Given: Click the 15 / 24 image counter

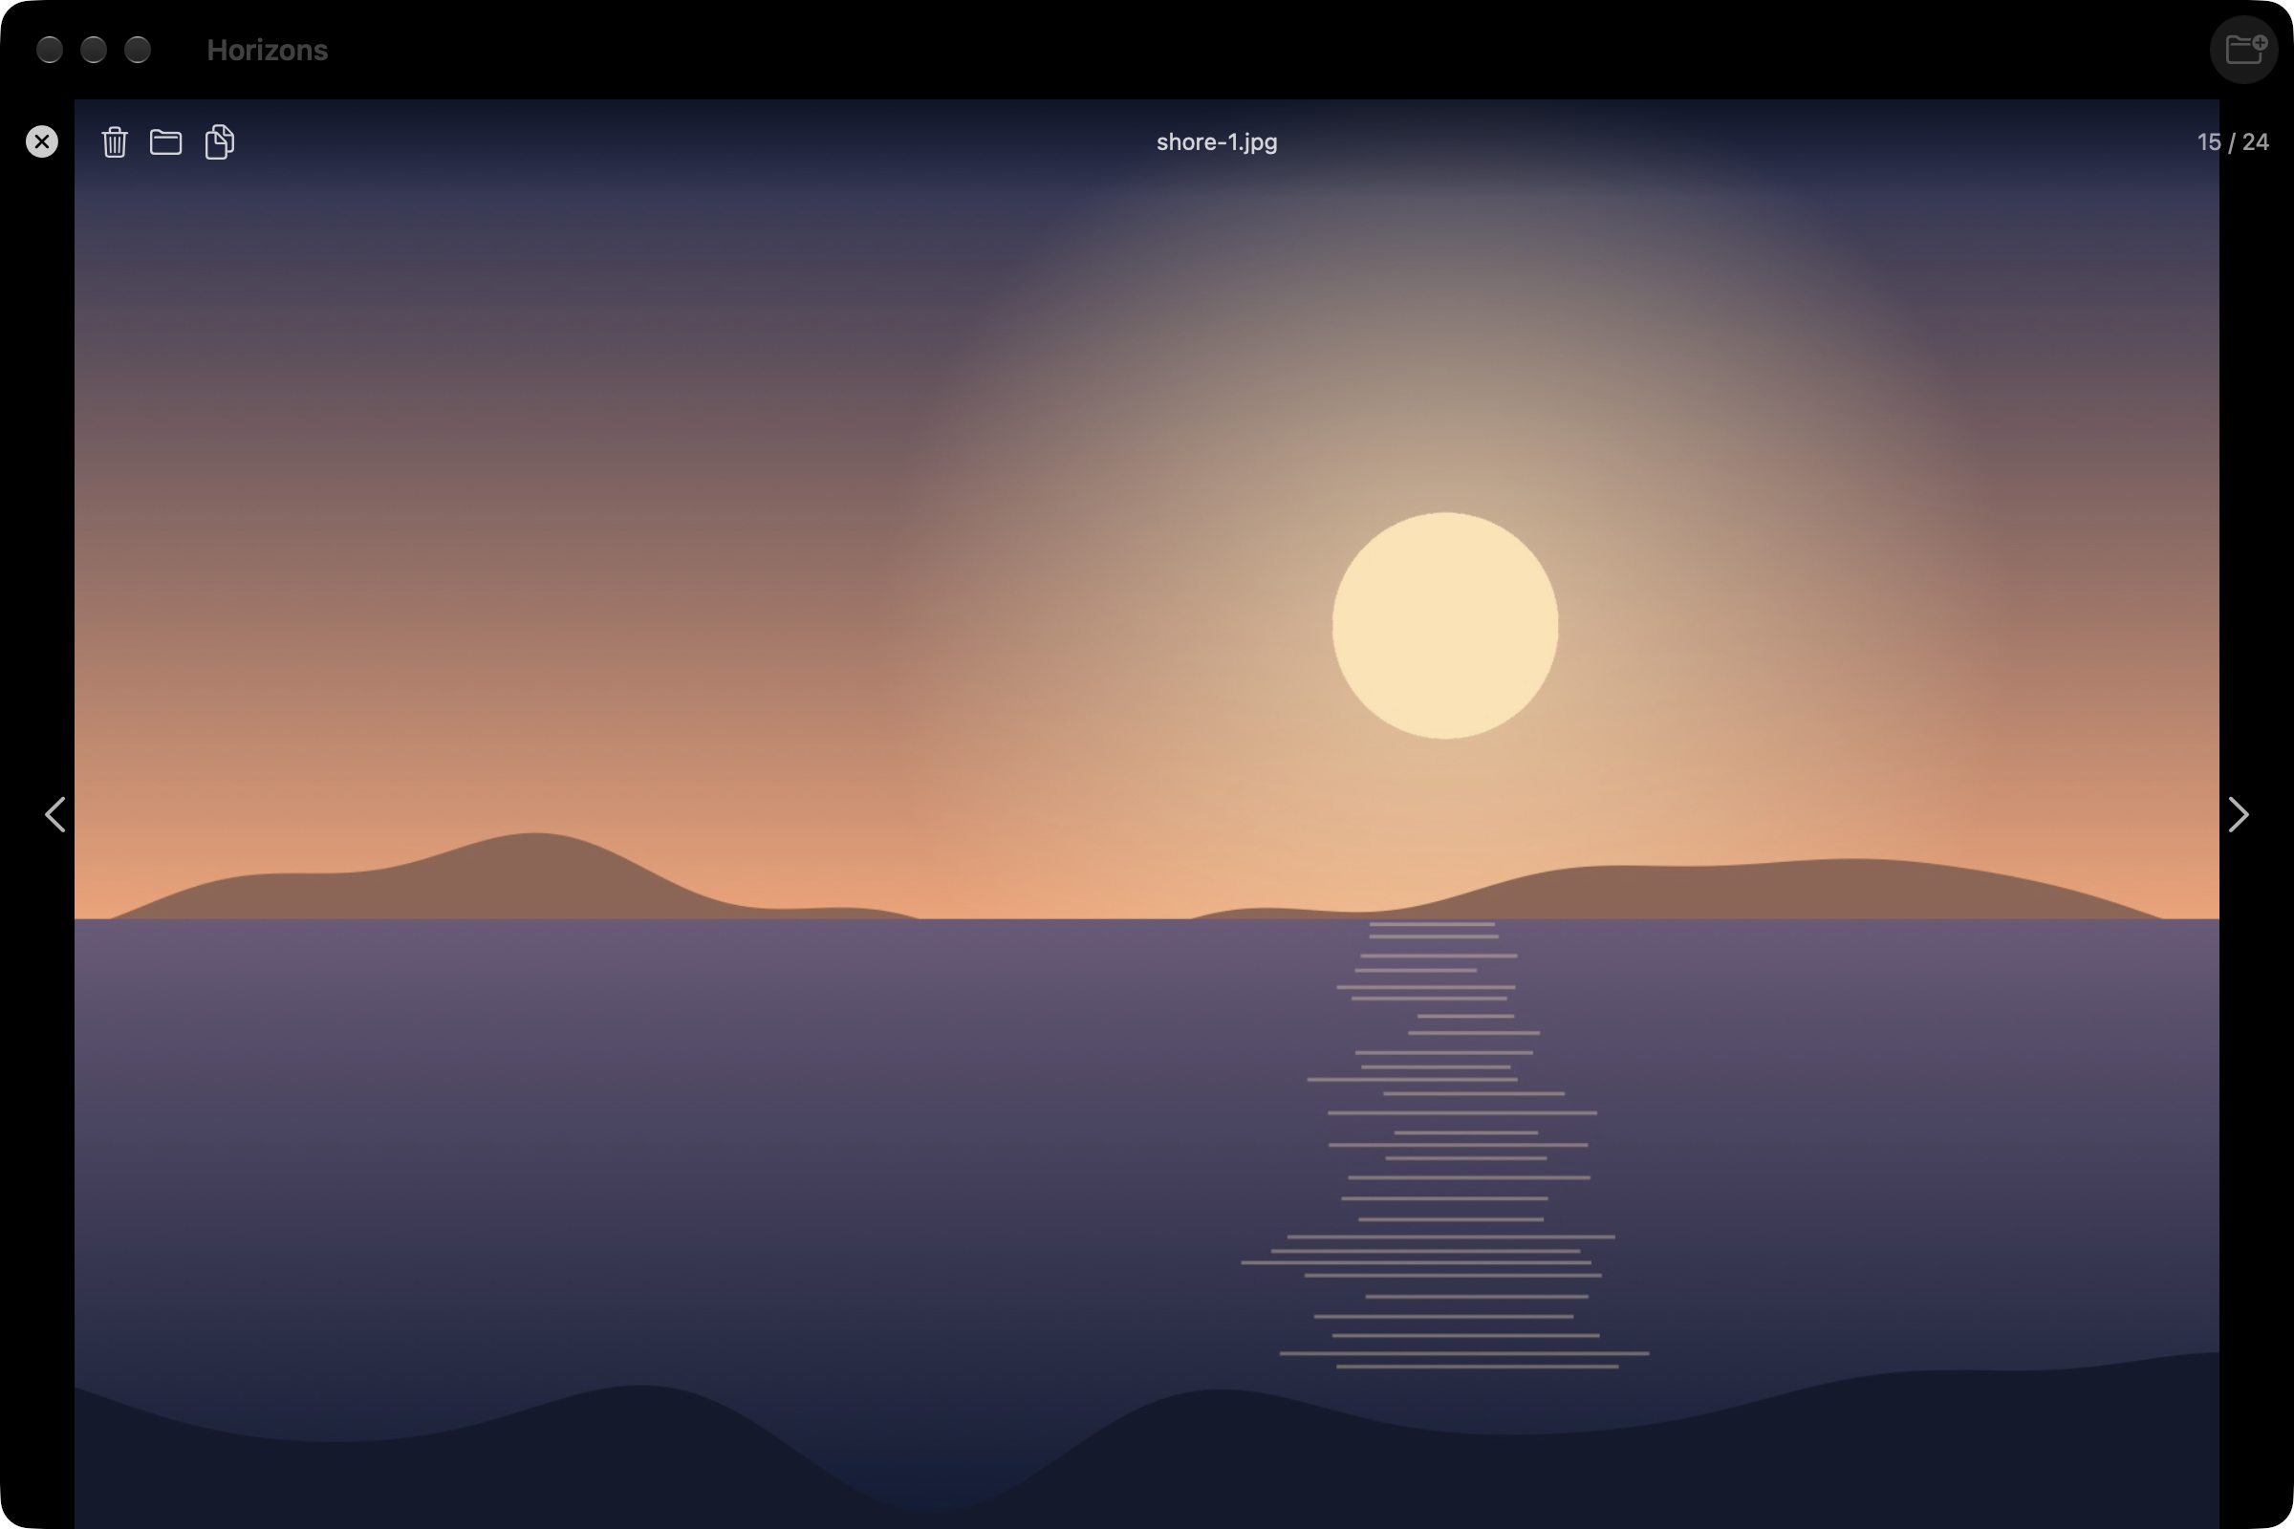Looking at the screenshot, I should (x=2233, y=142).
